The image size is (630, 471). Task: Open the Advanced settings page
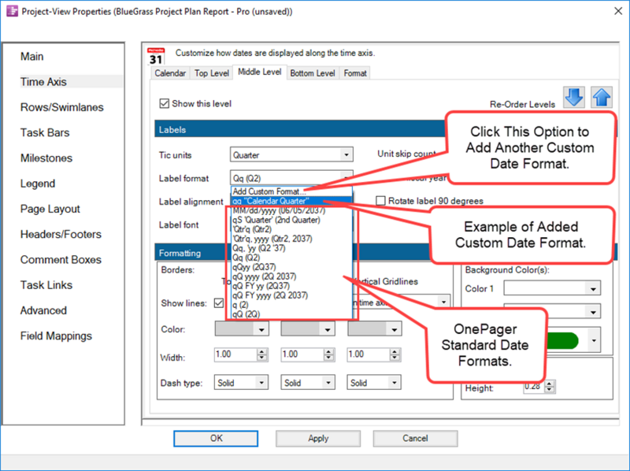point(43,310)
